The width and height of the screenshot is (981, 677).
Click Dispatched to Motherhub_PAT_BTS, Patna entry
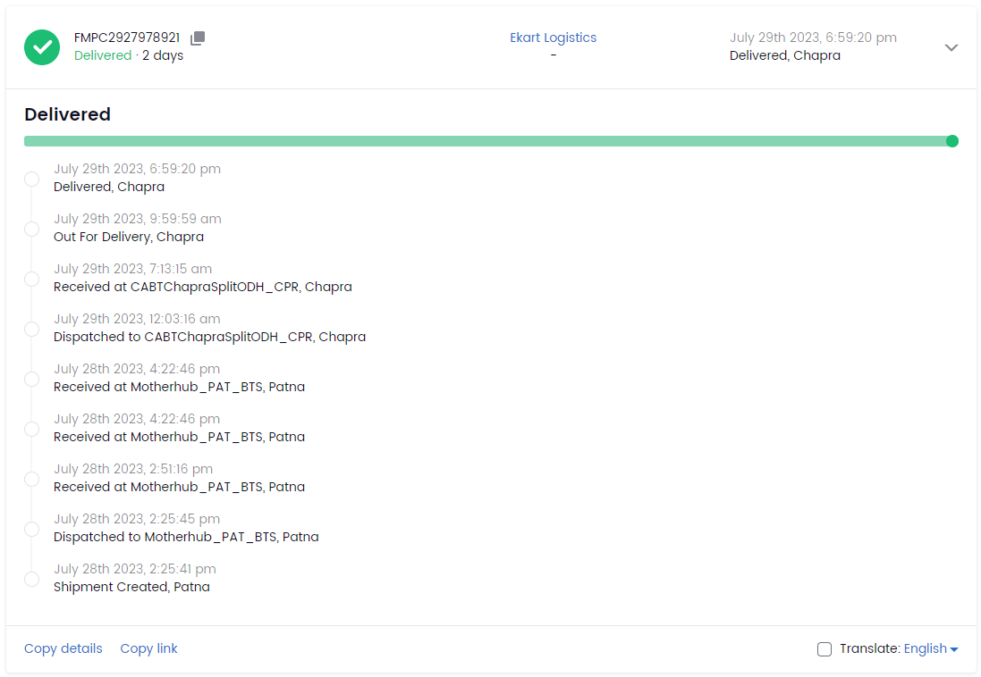pos(186,537)
